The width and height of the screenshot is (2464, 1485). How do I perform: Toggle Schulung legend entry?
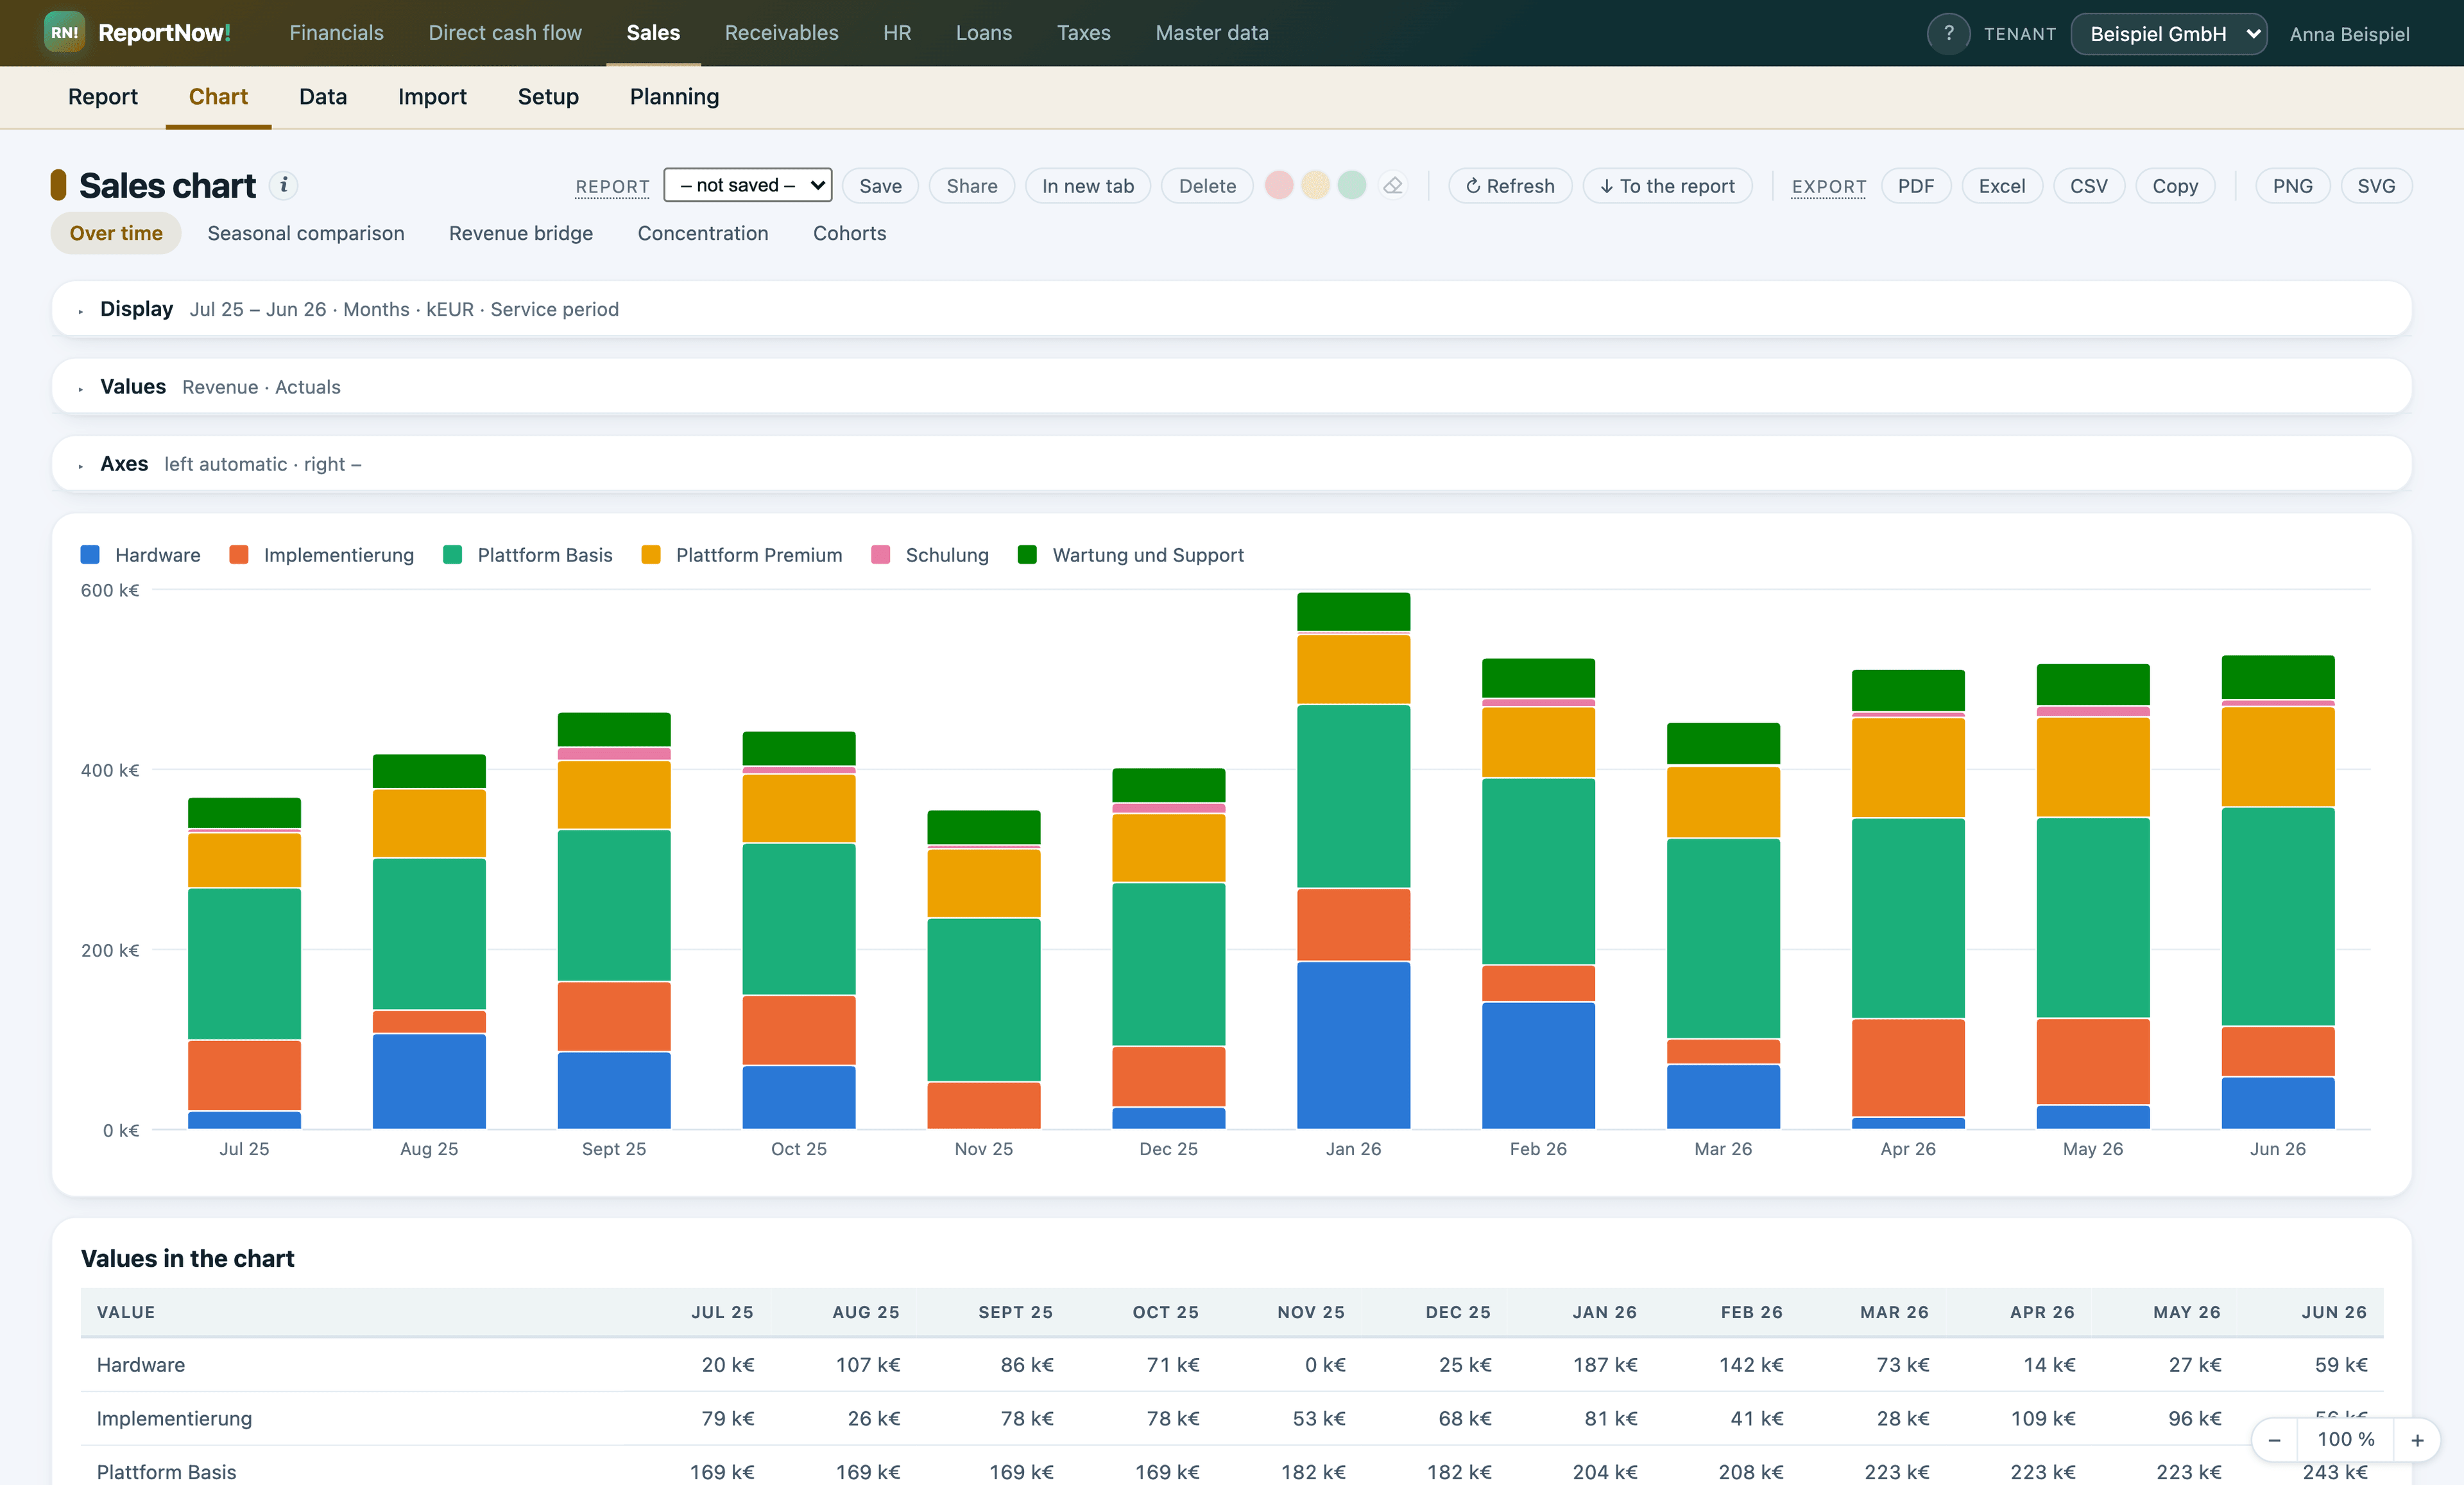pos(930,555)
